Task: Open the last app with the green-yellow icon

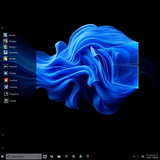Action: tap(6, 101)
